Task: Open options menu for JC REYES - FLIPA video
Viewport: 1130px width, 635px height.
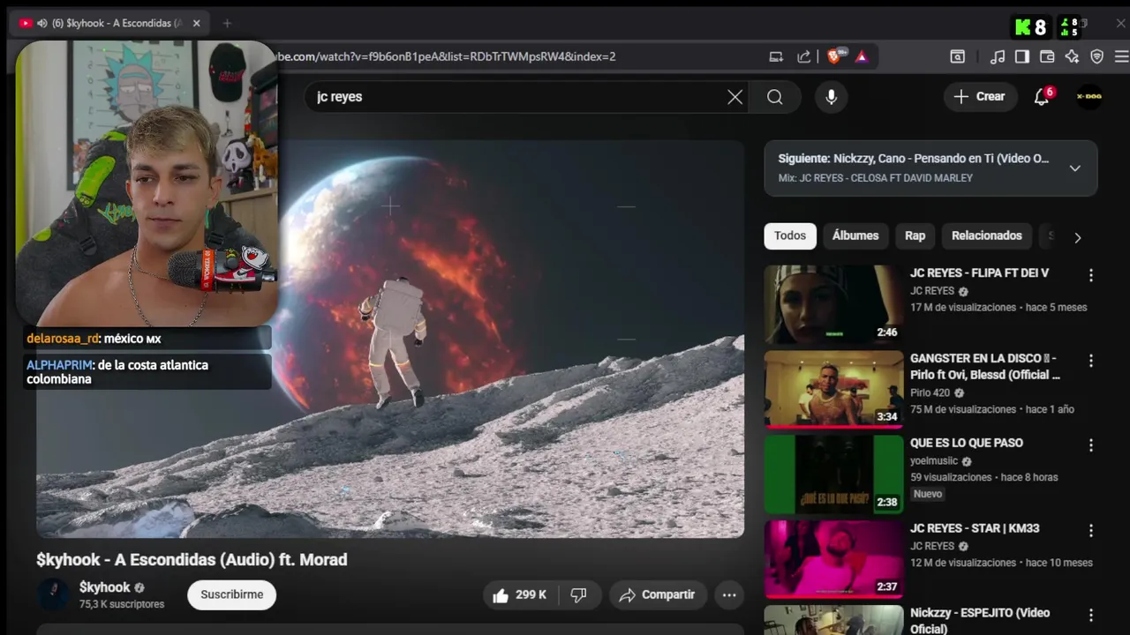Action: 1091,275
